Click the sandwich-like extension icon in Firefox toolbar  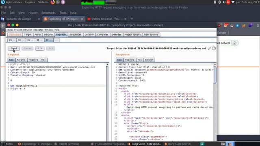(232, 26)
